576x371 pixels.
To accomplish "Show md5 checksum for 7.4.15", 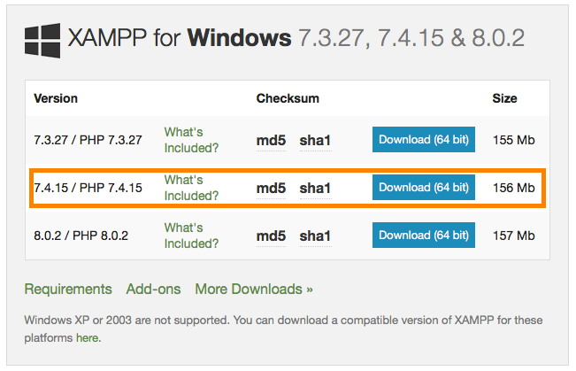I will click(x=271, y=188).
